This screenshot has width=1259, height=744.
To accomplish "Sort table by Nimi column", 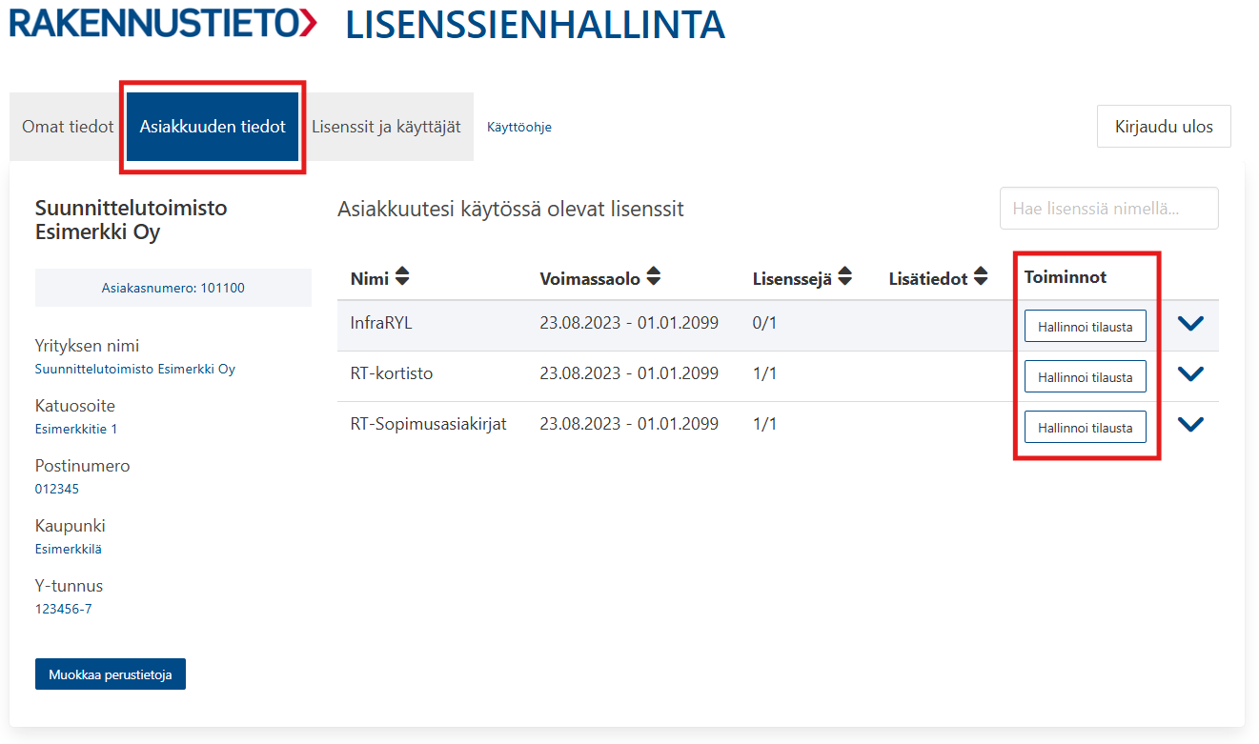I will click(380, 278).
